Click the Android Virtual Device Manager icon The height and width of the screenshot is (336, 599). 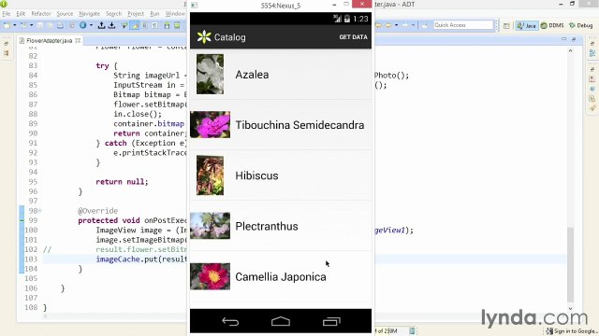[177, 25]
